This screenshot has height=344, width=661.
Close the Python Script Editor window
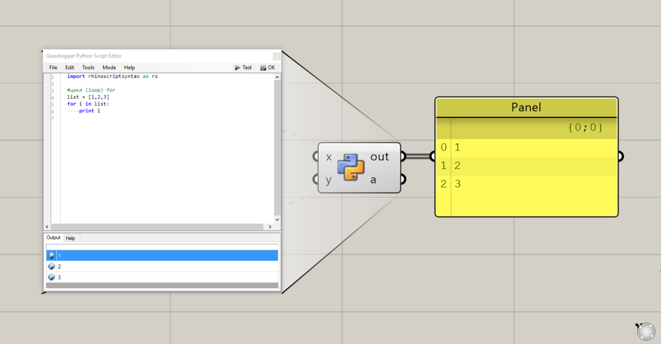click(x=276, y=56)
